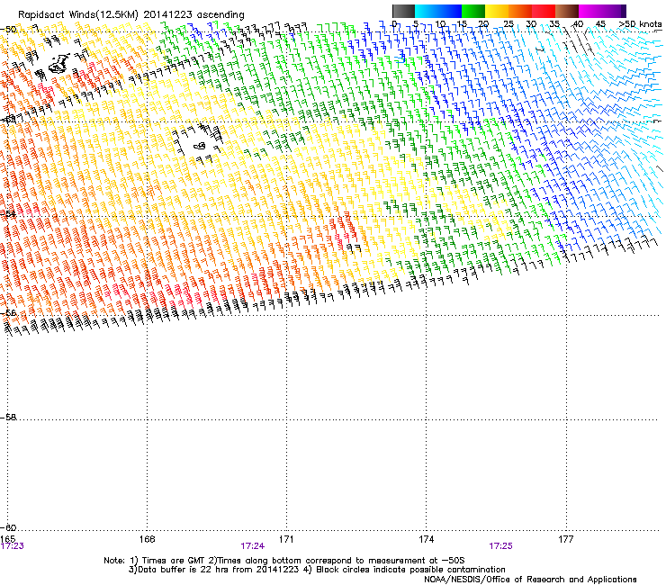Click the purple '17:23' time stamp
The height and width of the screenshot is (585, 666).
(x=13, y=546)
